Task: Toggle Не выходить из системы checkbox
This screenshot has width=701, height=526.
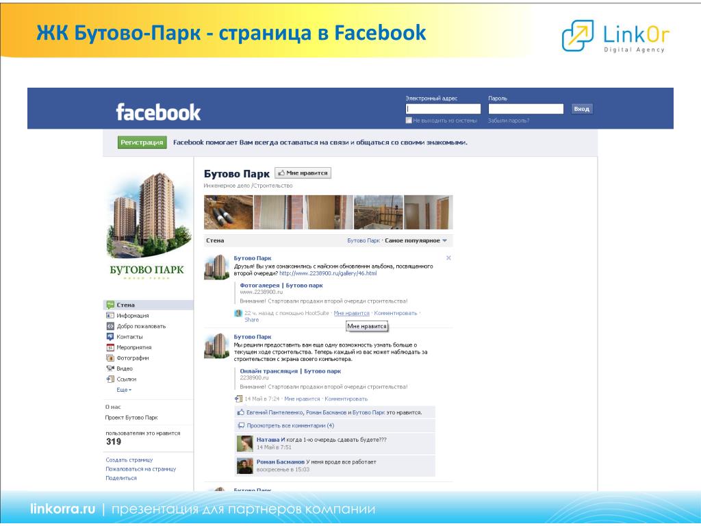Action: [409, 121]
